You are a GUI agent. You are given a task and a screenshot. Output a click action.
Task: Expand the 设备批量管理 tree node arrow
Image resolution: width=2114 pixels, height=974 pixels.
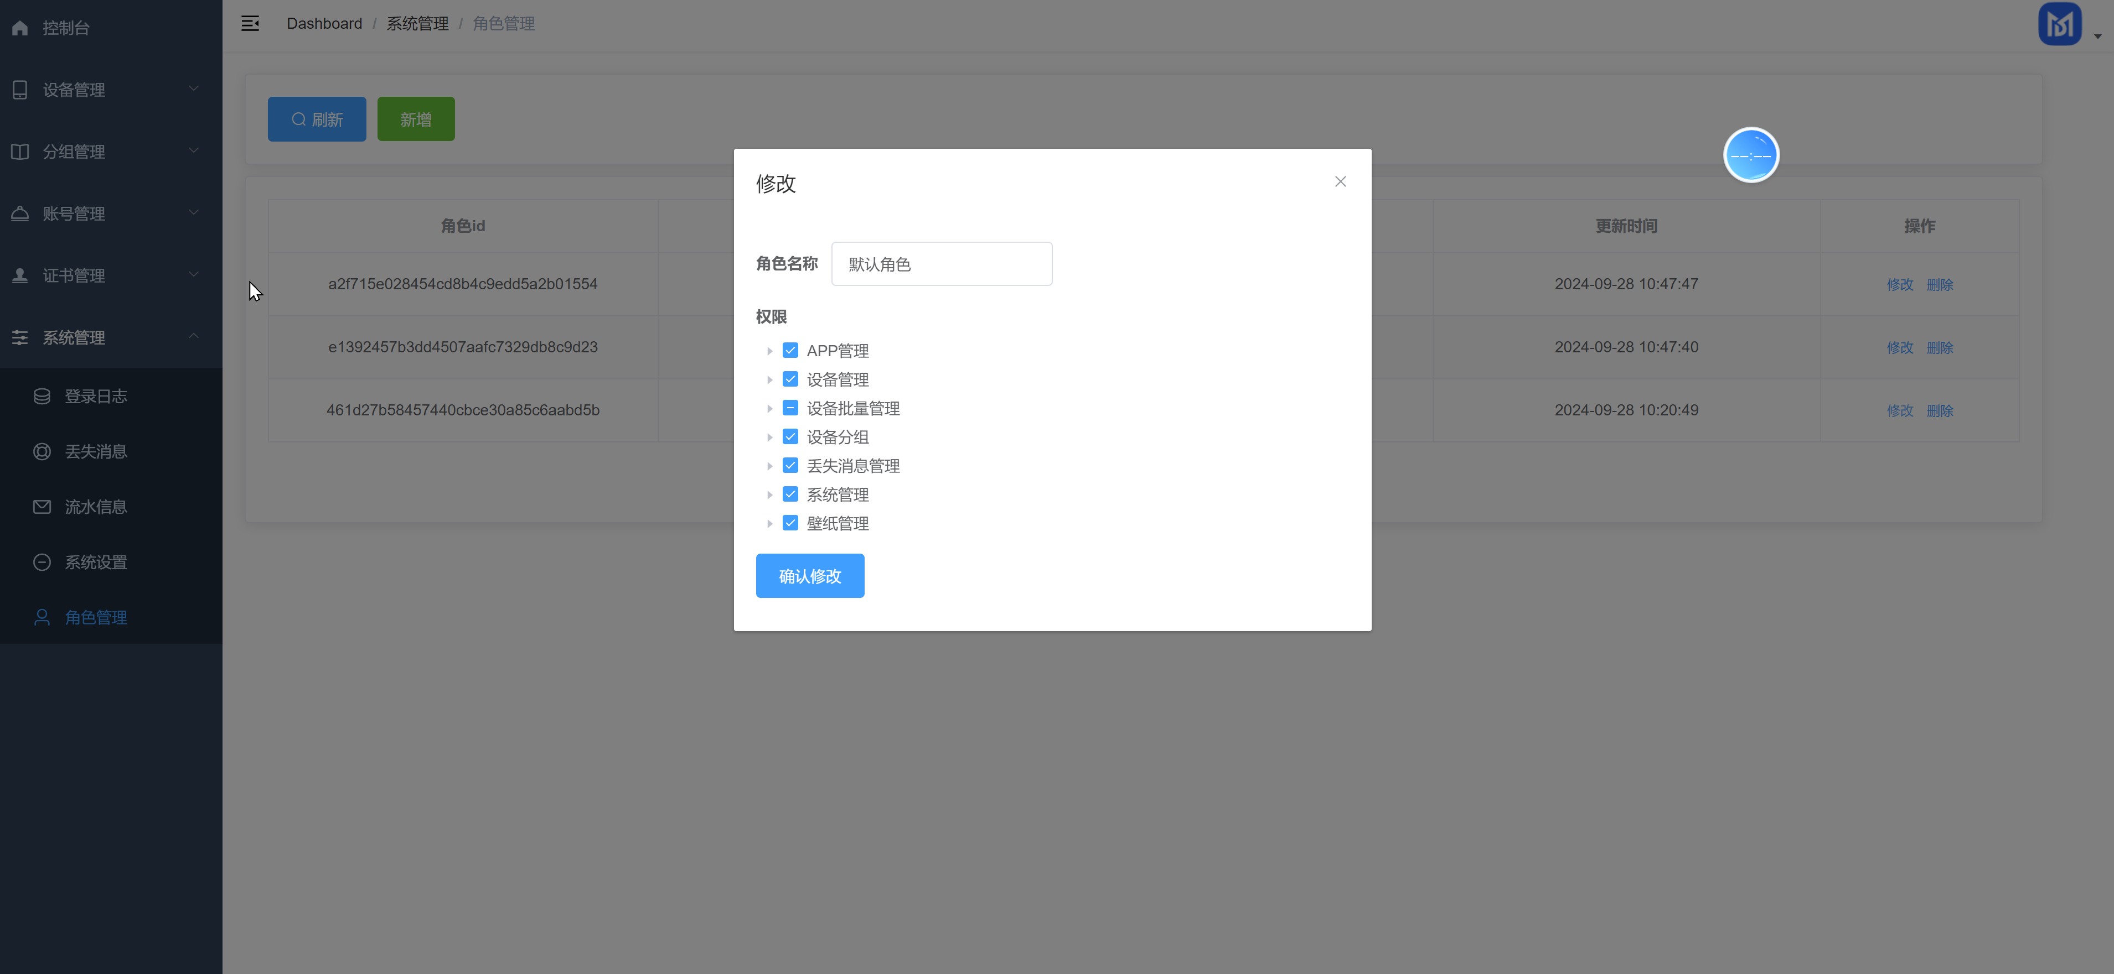(x=770, y=408)
